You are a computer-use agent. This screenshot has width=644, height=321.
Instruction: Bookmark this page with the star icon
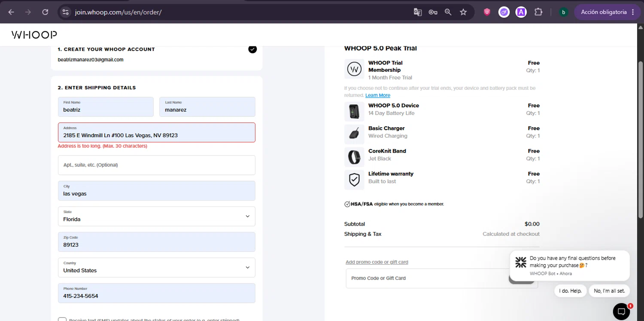point(463,12)
